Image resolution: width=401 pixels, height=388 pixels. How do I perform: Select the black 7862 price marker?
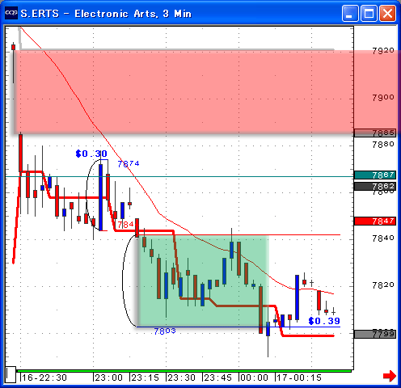click(375, 186)
